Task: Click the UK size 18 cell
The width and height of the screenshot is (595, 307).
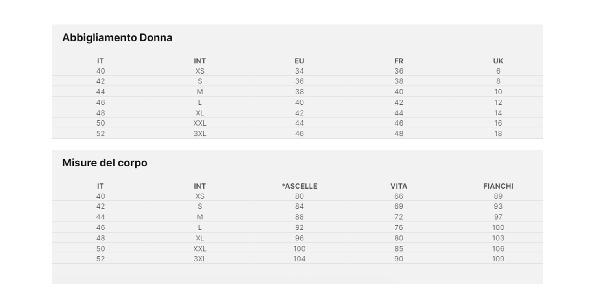Action: [498, 134]
